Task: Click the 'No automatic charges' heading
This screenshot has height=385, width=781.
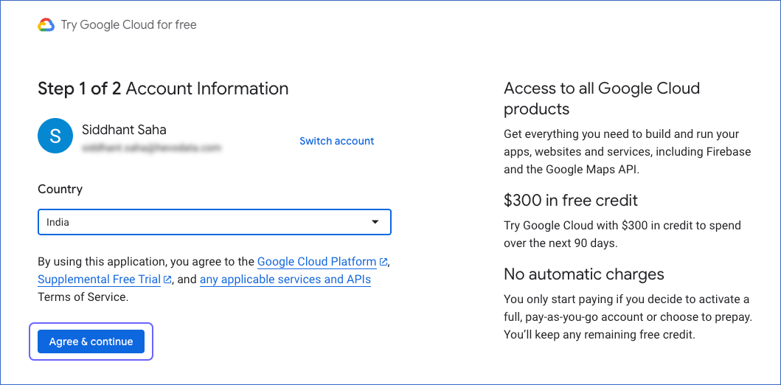Action: coord(584,274)
